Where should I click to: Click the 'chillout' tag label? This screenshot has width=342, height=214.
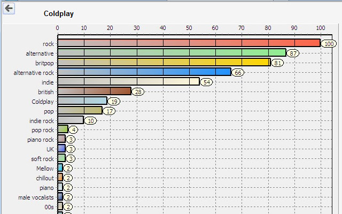click(x=45, y=178)
